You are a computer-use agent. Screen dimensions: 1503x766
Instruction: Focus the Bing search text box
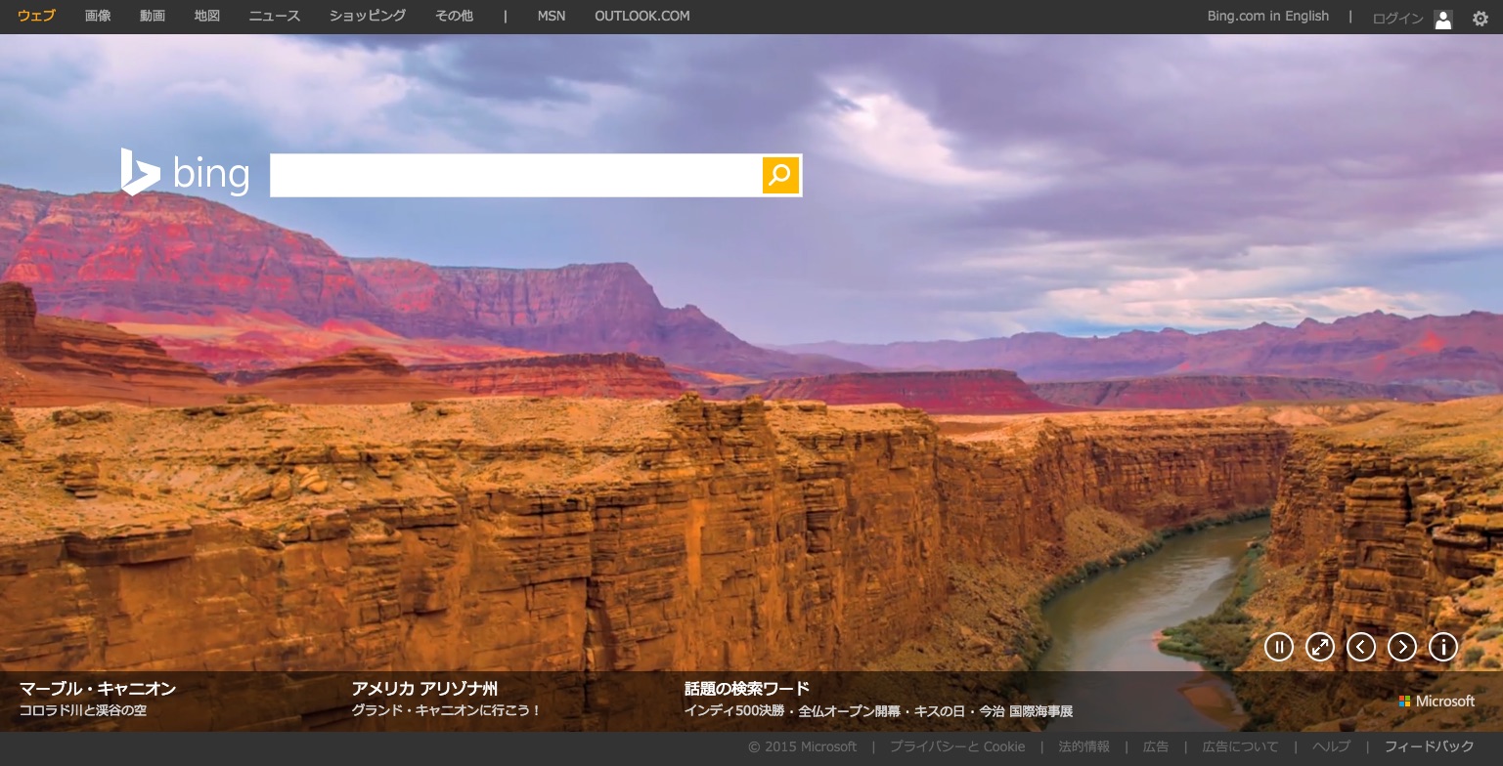coord(515,175)
